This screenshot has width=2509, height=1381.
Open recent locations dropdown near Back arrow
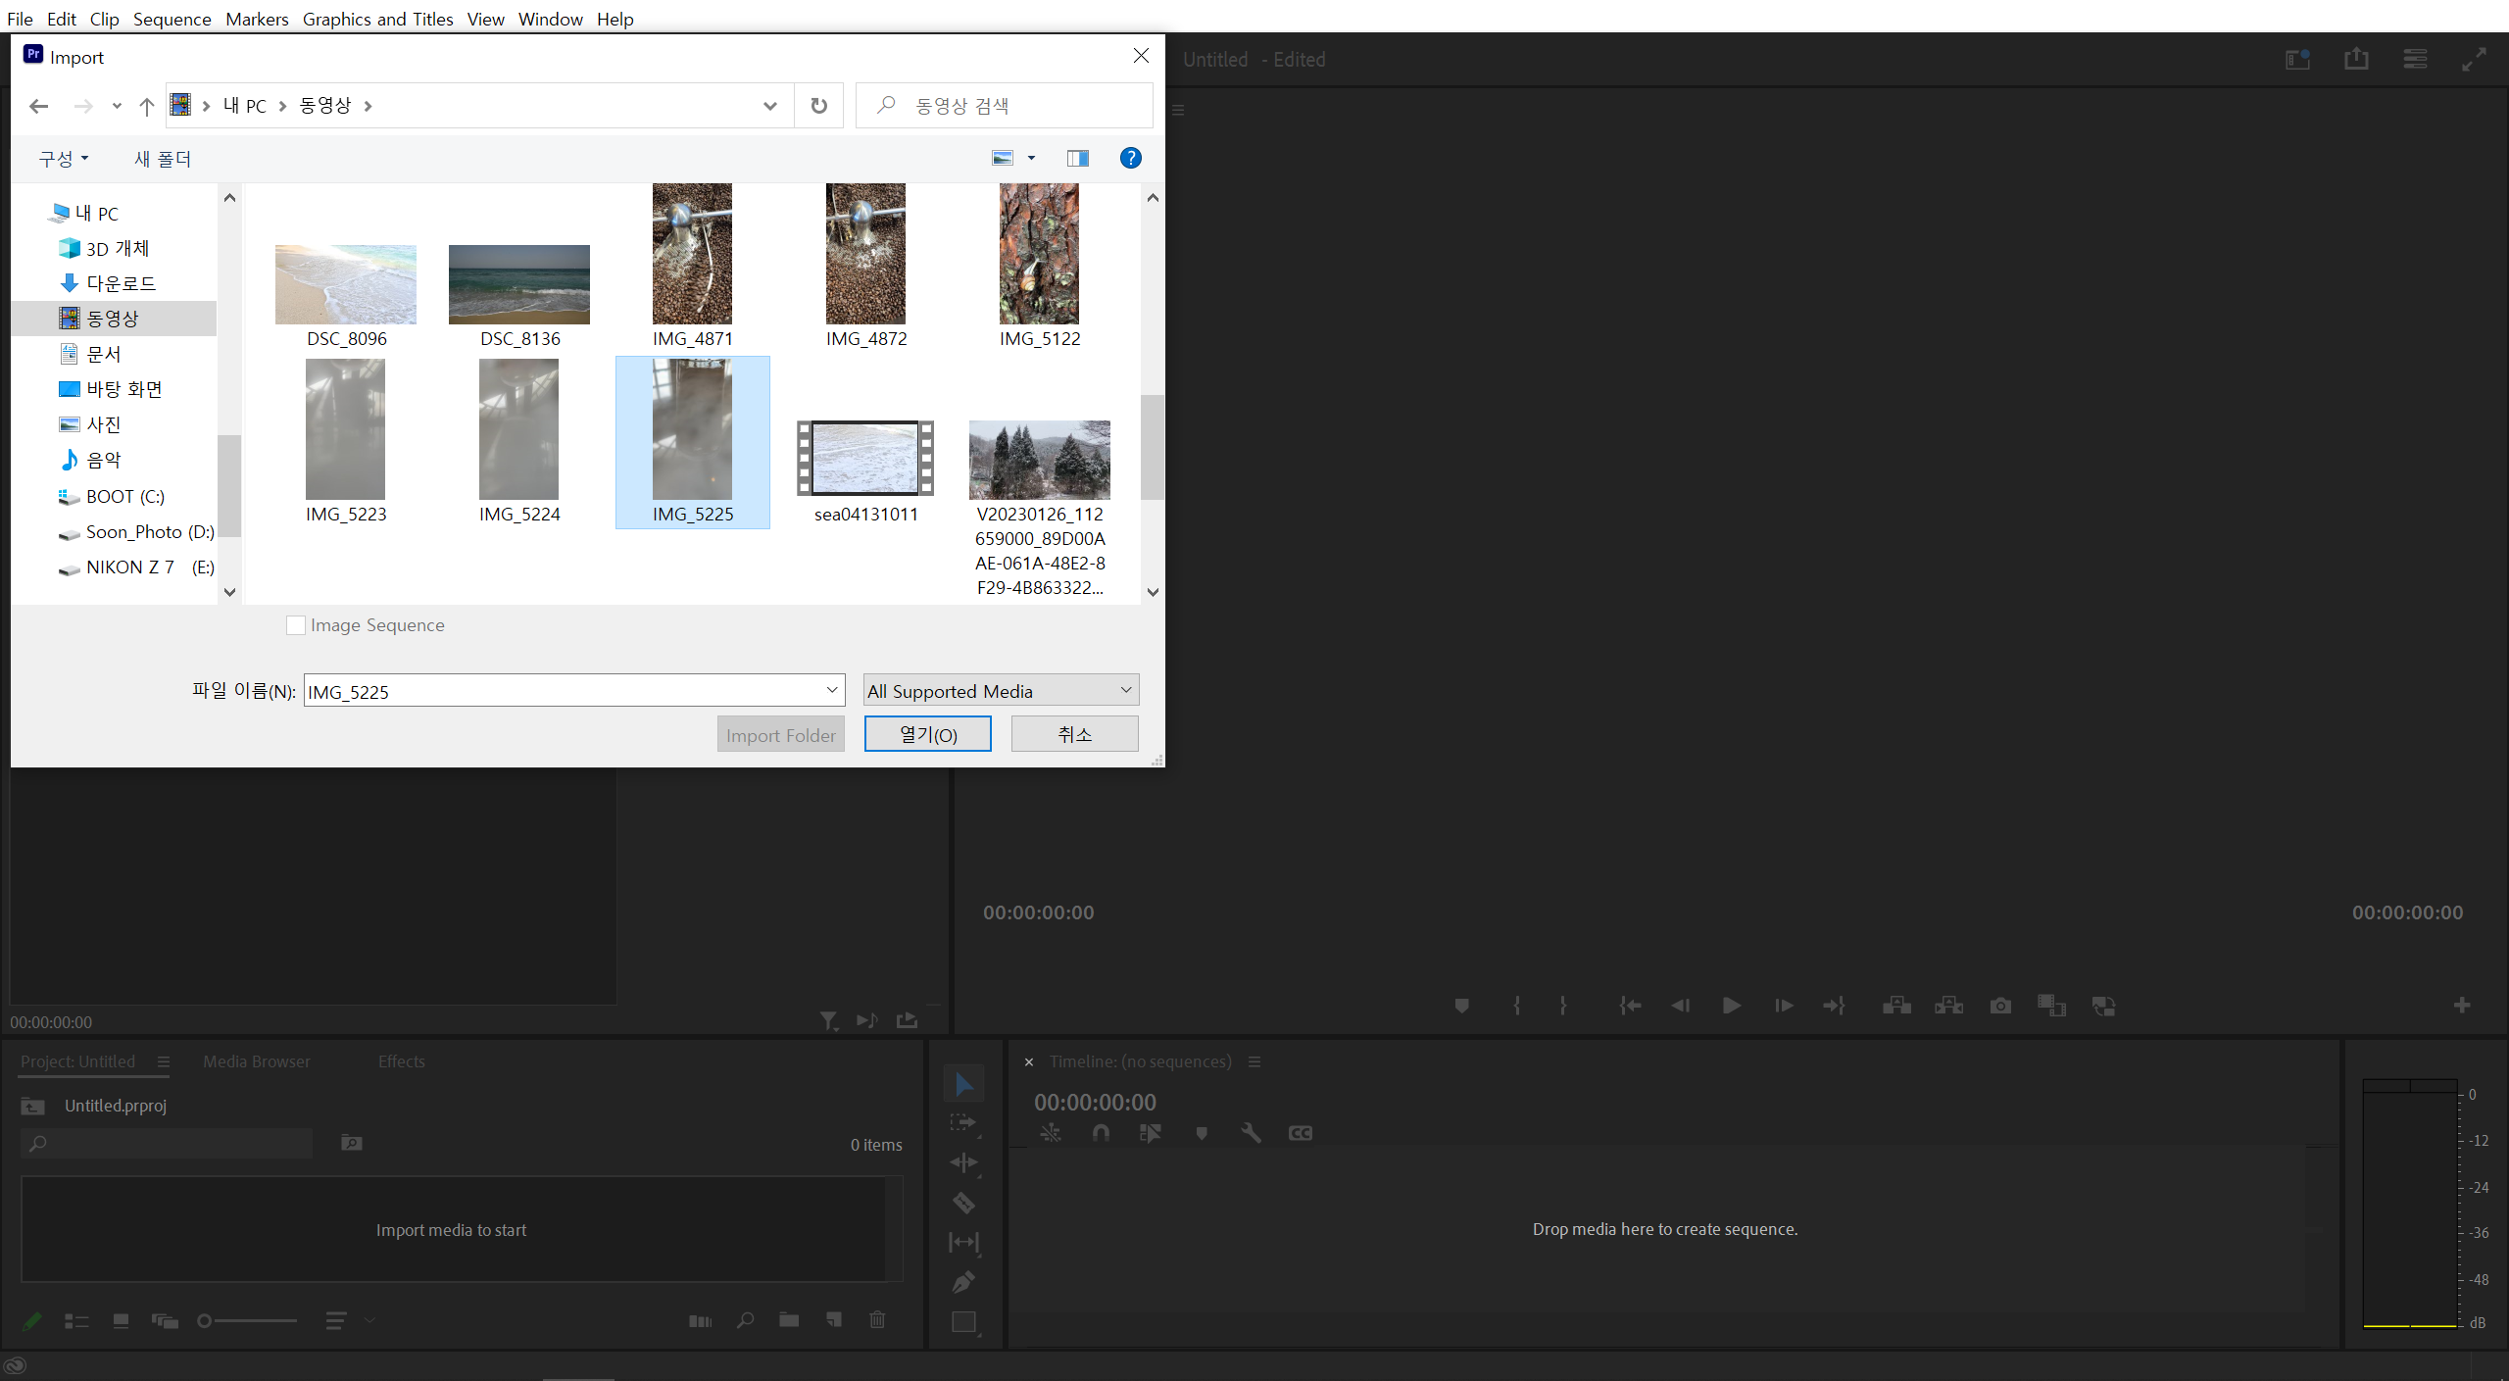click(x=117, y=106)
